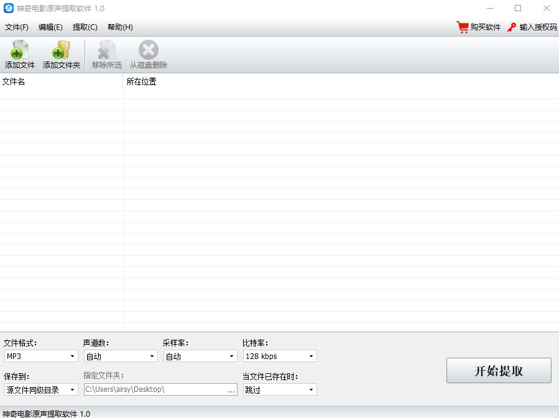The height and width of the screenshot is (418, 559).
Task: Select the 移除所选 (Remove Selected) icon
Action: [105, 54]
